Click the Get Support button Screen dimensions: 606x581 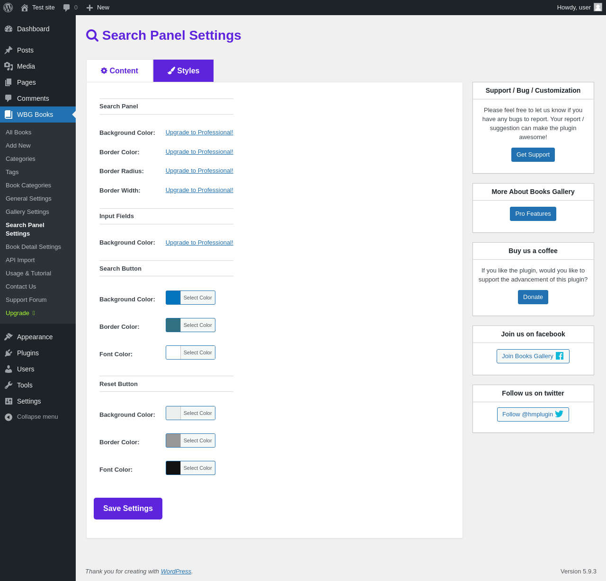point(533,155)
